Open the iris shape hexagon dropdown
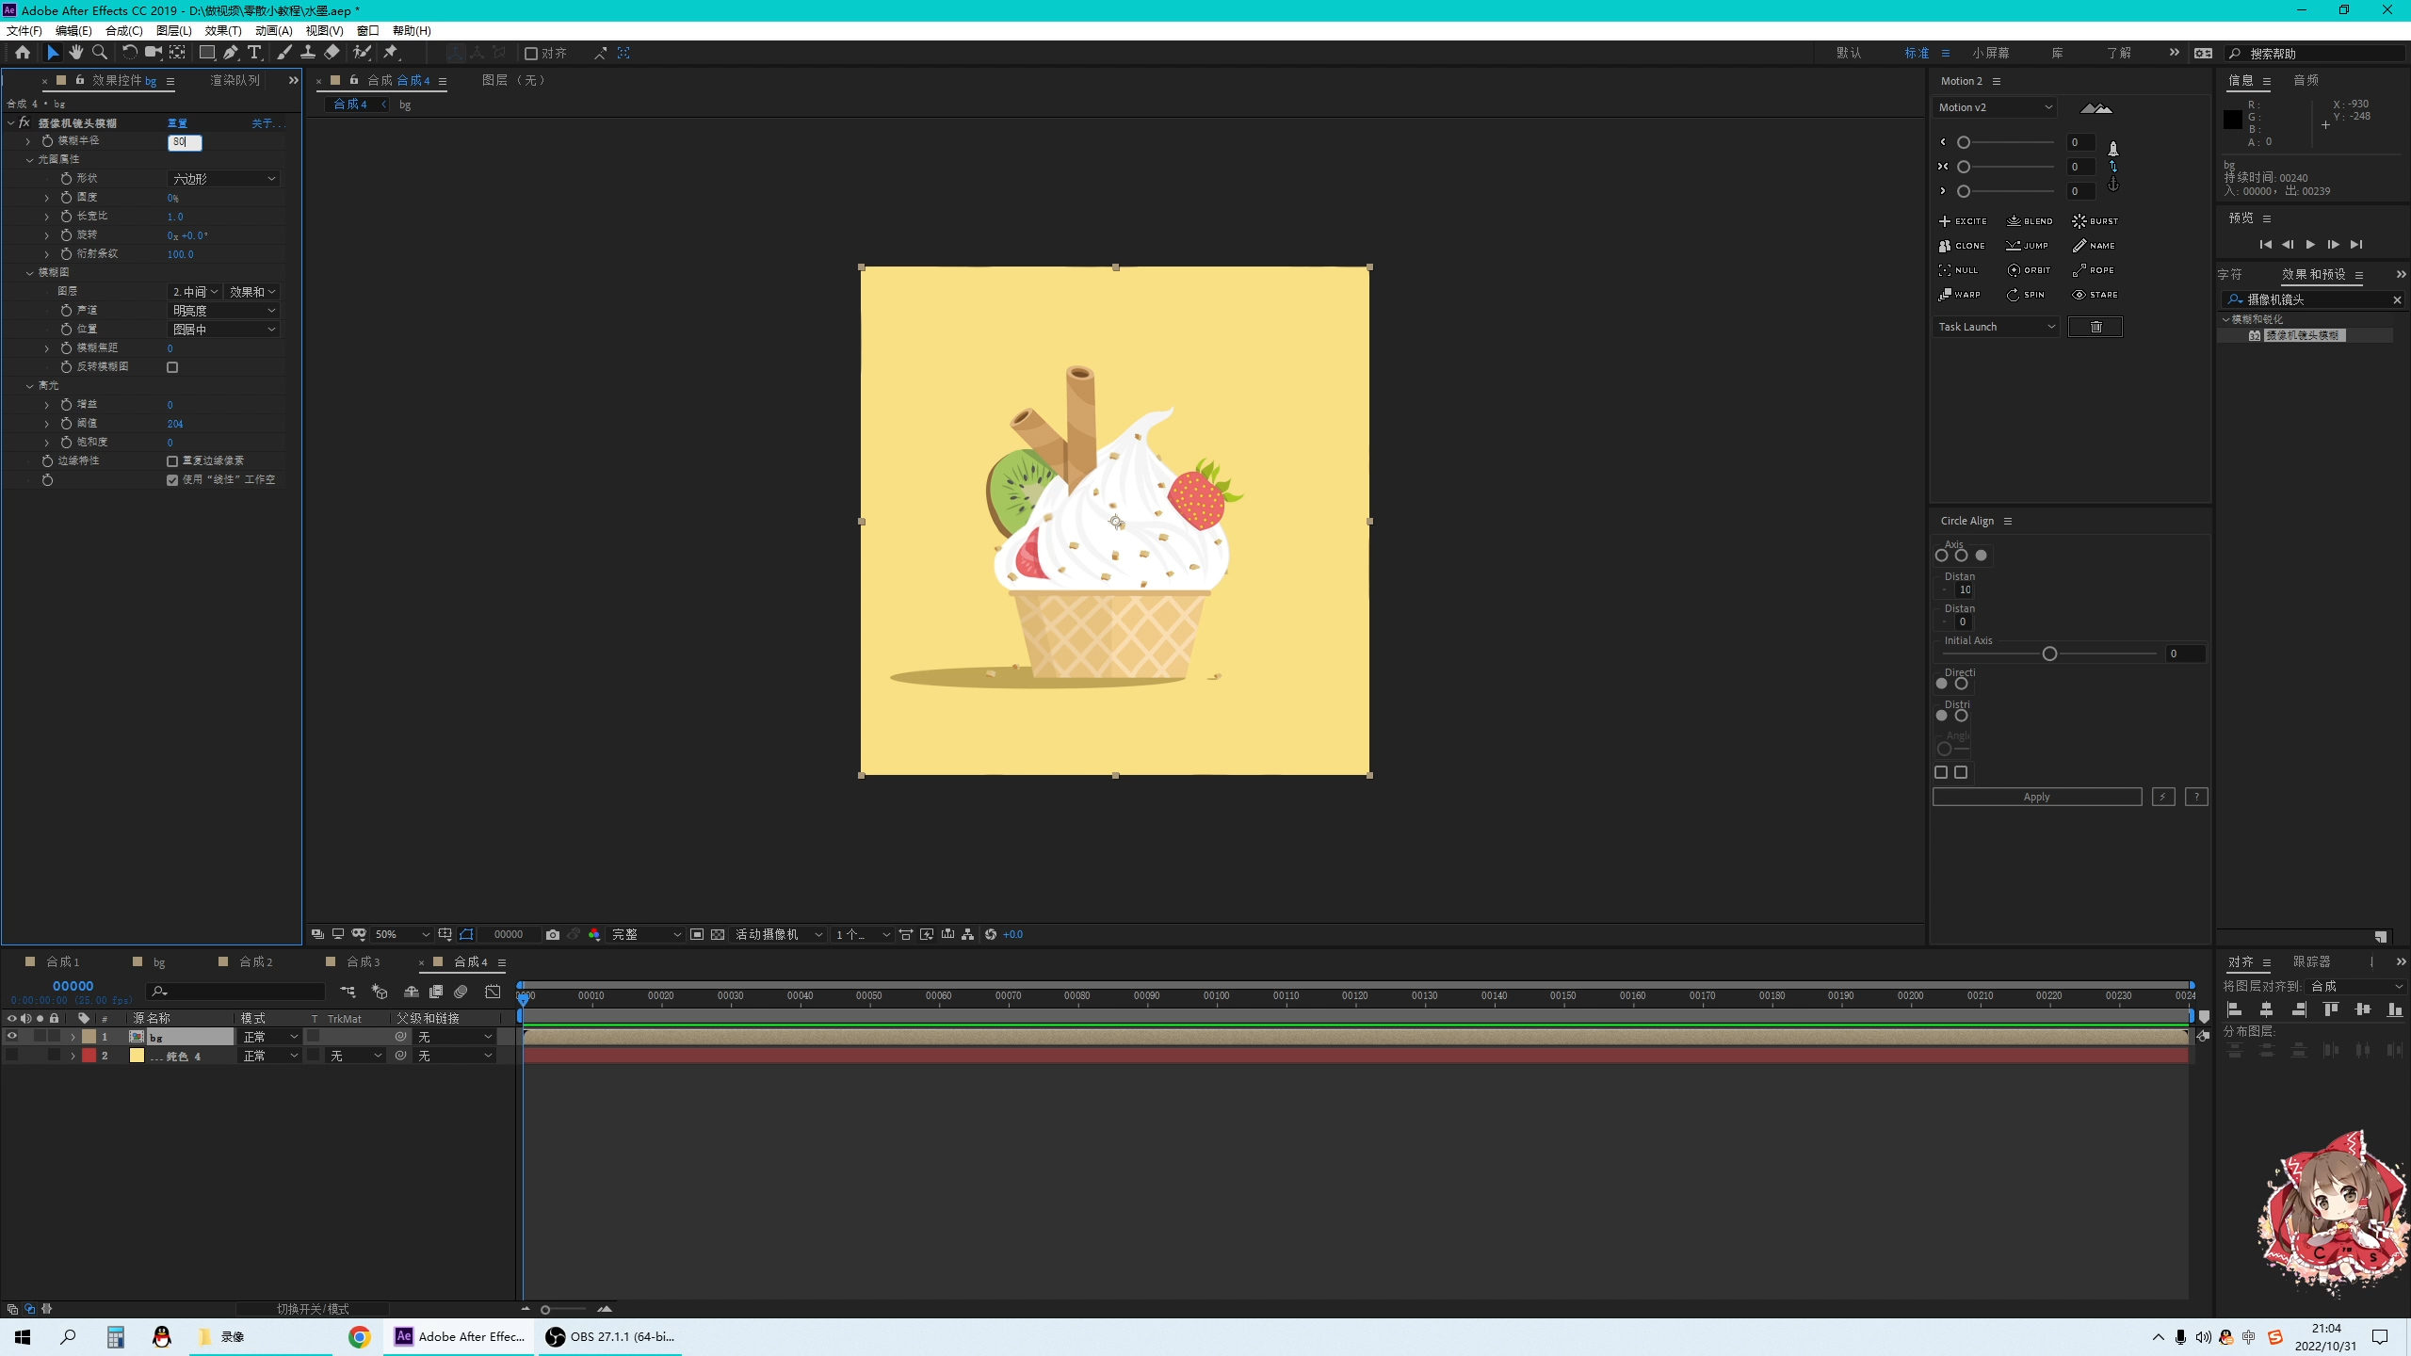The height and width of the screenshot is (1356, 2411). pos(224,179)
